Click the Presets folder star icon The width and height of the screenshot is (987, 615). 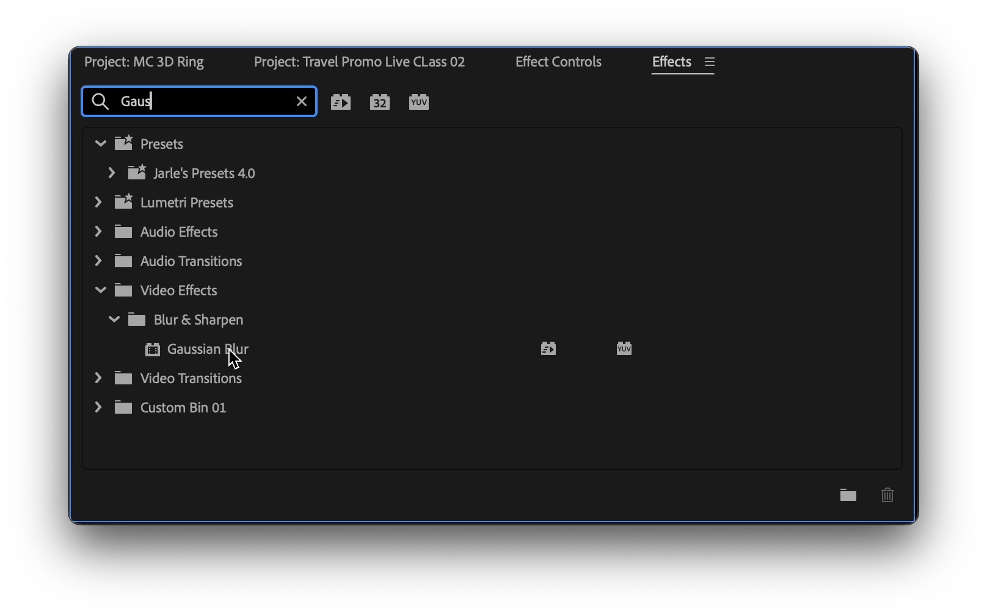click(x=124, y=143)
